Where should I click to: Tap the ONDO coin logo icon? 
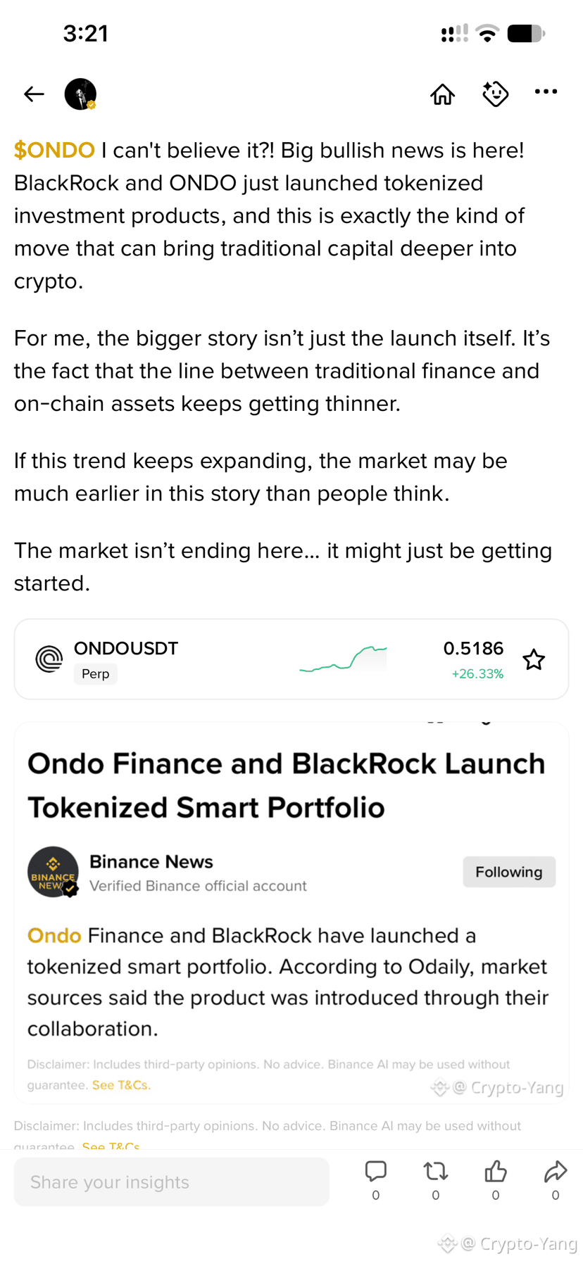(x=49, y=659)
